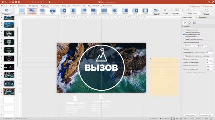Switch to the Animation pane tab on the right
Screen dimensions: 215x120
[203, 17]
